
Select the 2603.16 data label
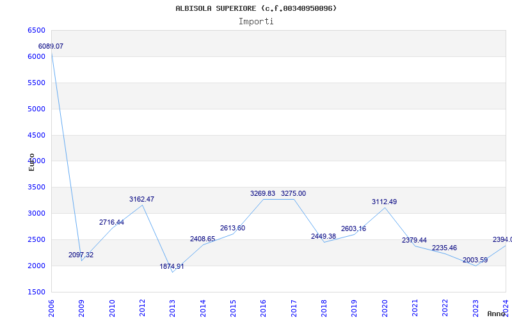coord(354,229)
